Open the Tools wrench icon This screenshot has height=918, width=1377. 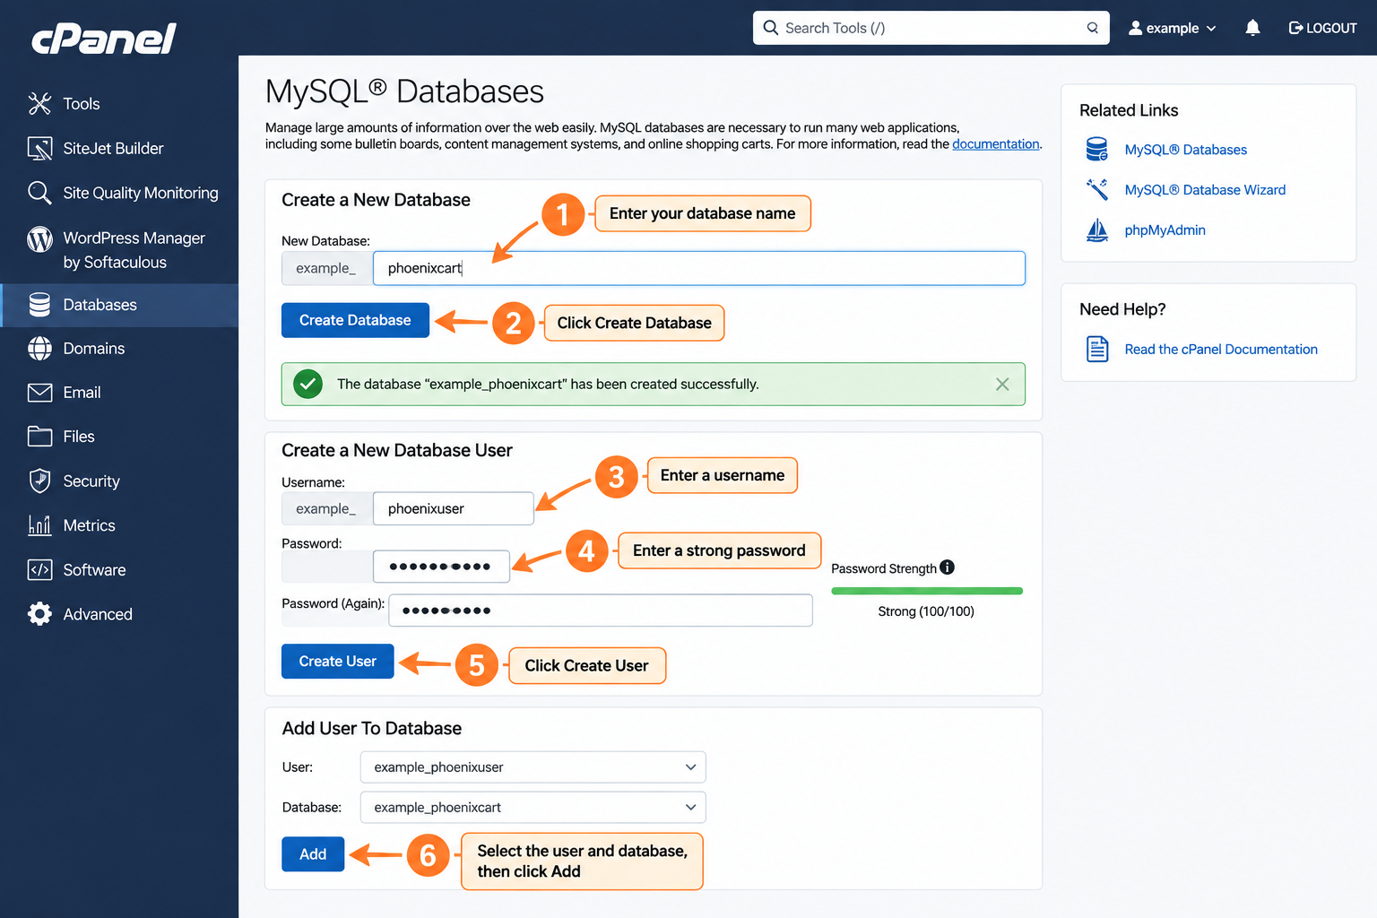[x=39, y=104]
